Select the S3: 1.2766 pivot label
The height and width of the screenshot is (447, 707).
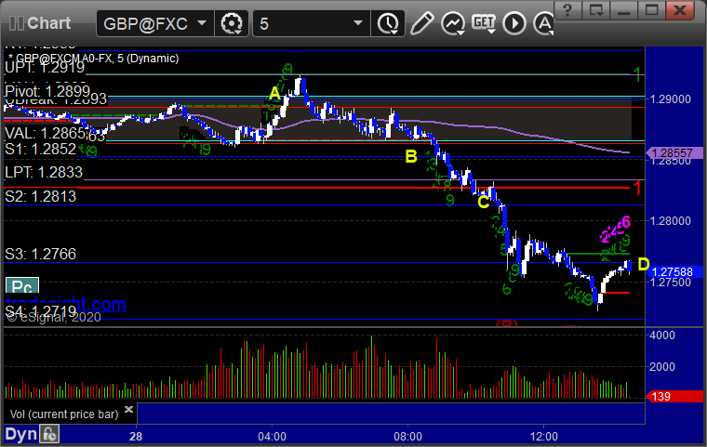41,254
